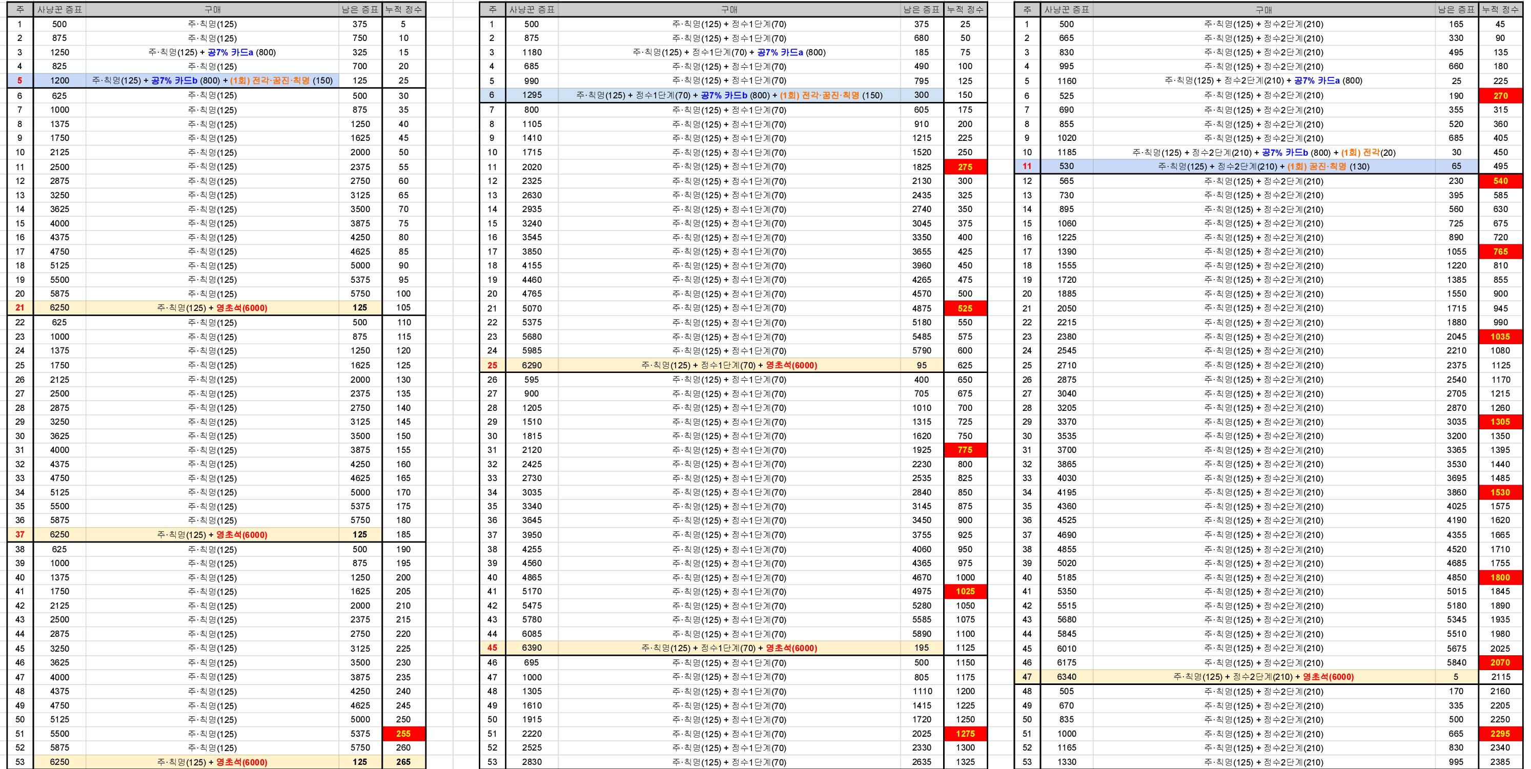Select the cell containing 1160
The height and width of the screenshot is (769, 1531).
[1066, 81]
